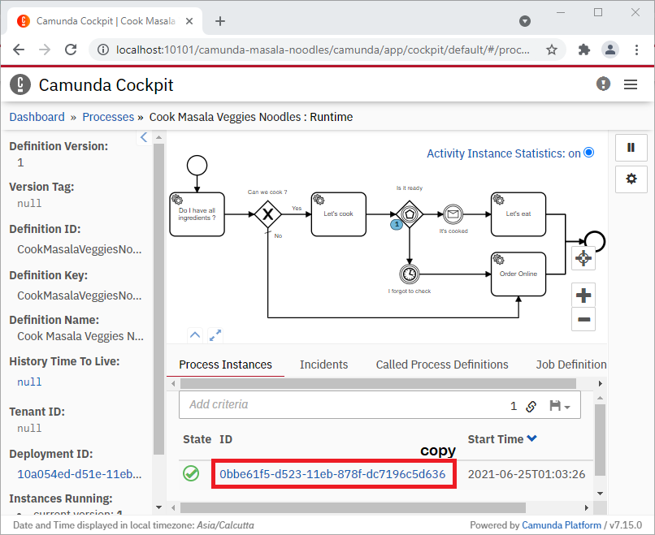
Task: Click the browser Back button
Action: pos(19,50)
